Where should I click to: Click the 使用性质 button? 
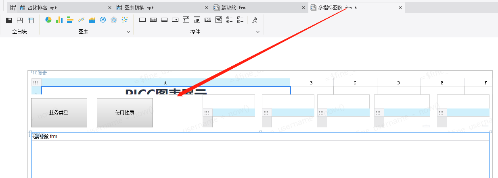pyautogui.click(x=125, y=113)
